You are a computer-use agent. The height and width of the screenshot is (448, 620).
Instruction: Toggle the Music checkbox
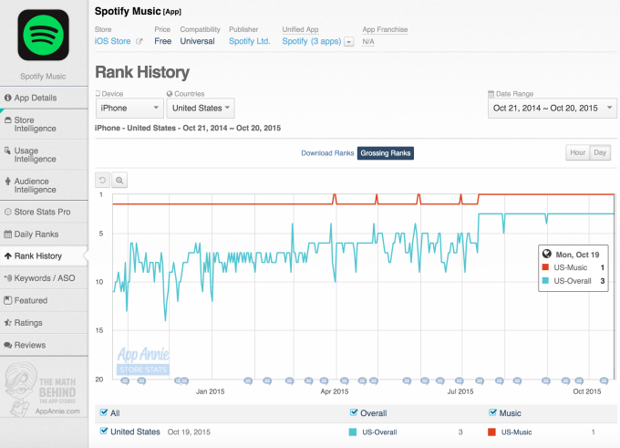click(492, 412)
